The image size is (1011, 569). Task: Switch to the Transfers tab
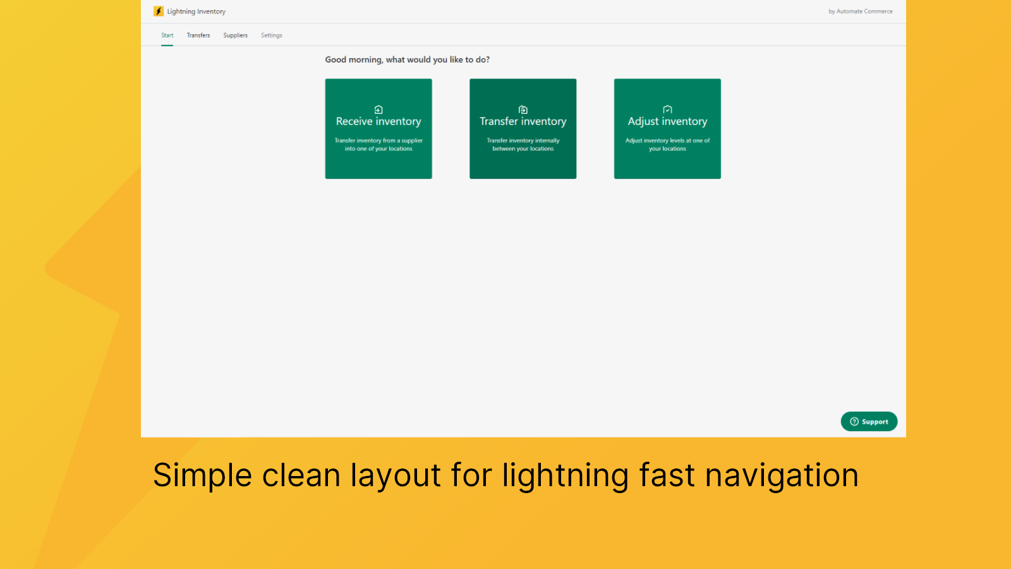click(x=198, y=35)
